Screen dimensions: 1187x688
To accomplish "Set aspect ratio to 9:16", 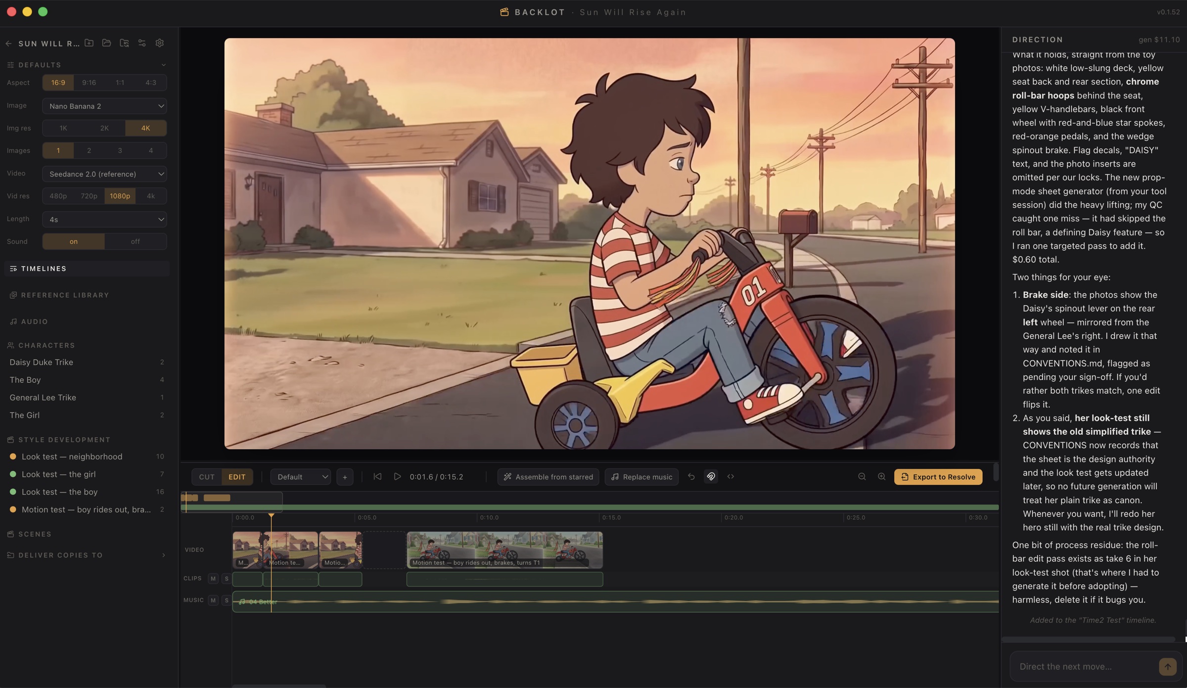I will pos(89,83).
